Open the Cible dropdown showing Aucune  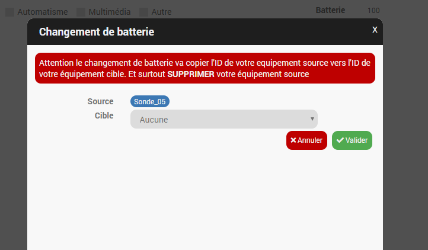(x=224, y=119)
